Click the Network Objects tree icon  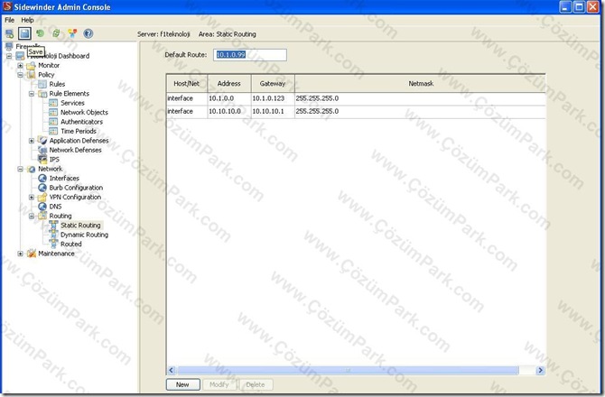[53, 112]
